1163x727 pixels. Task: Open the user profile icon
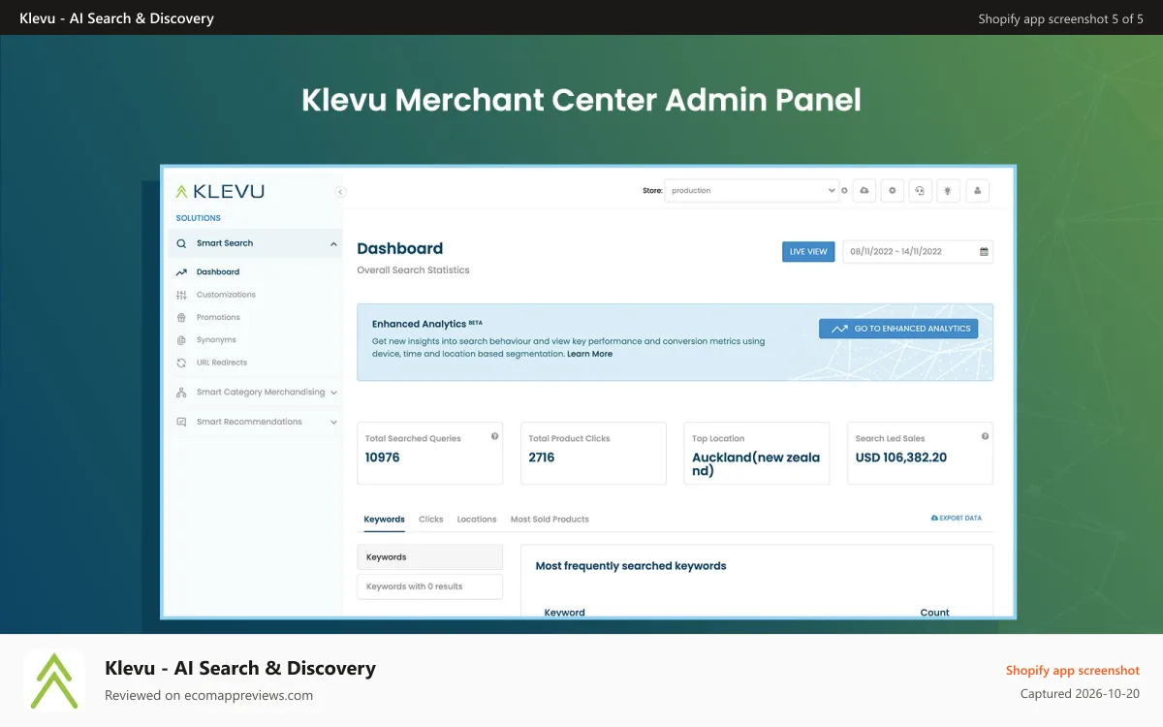pos(978,191)
